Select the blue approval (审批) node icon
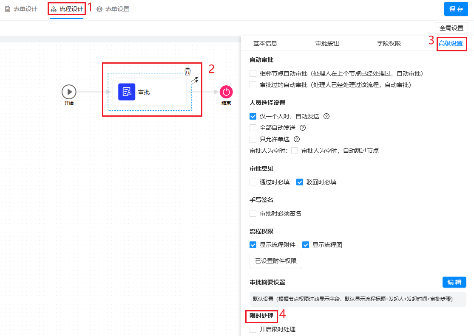474x336 pixels. (x=127, y=92)
